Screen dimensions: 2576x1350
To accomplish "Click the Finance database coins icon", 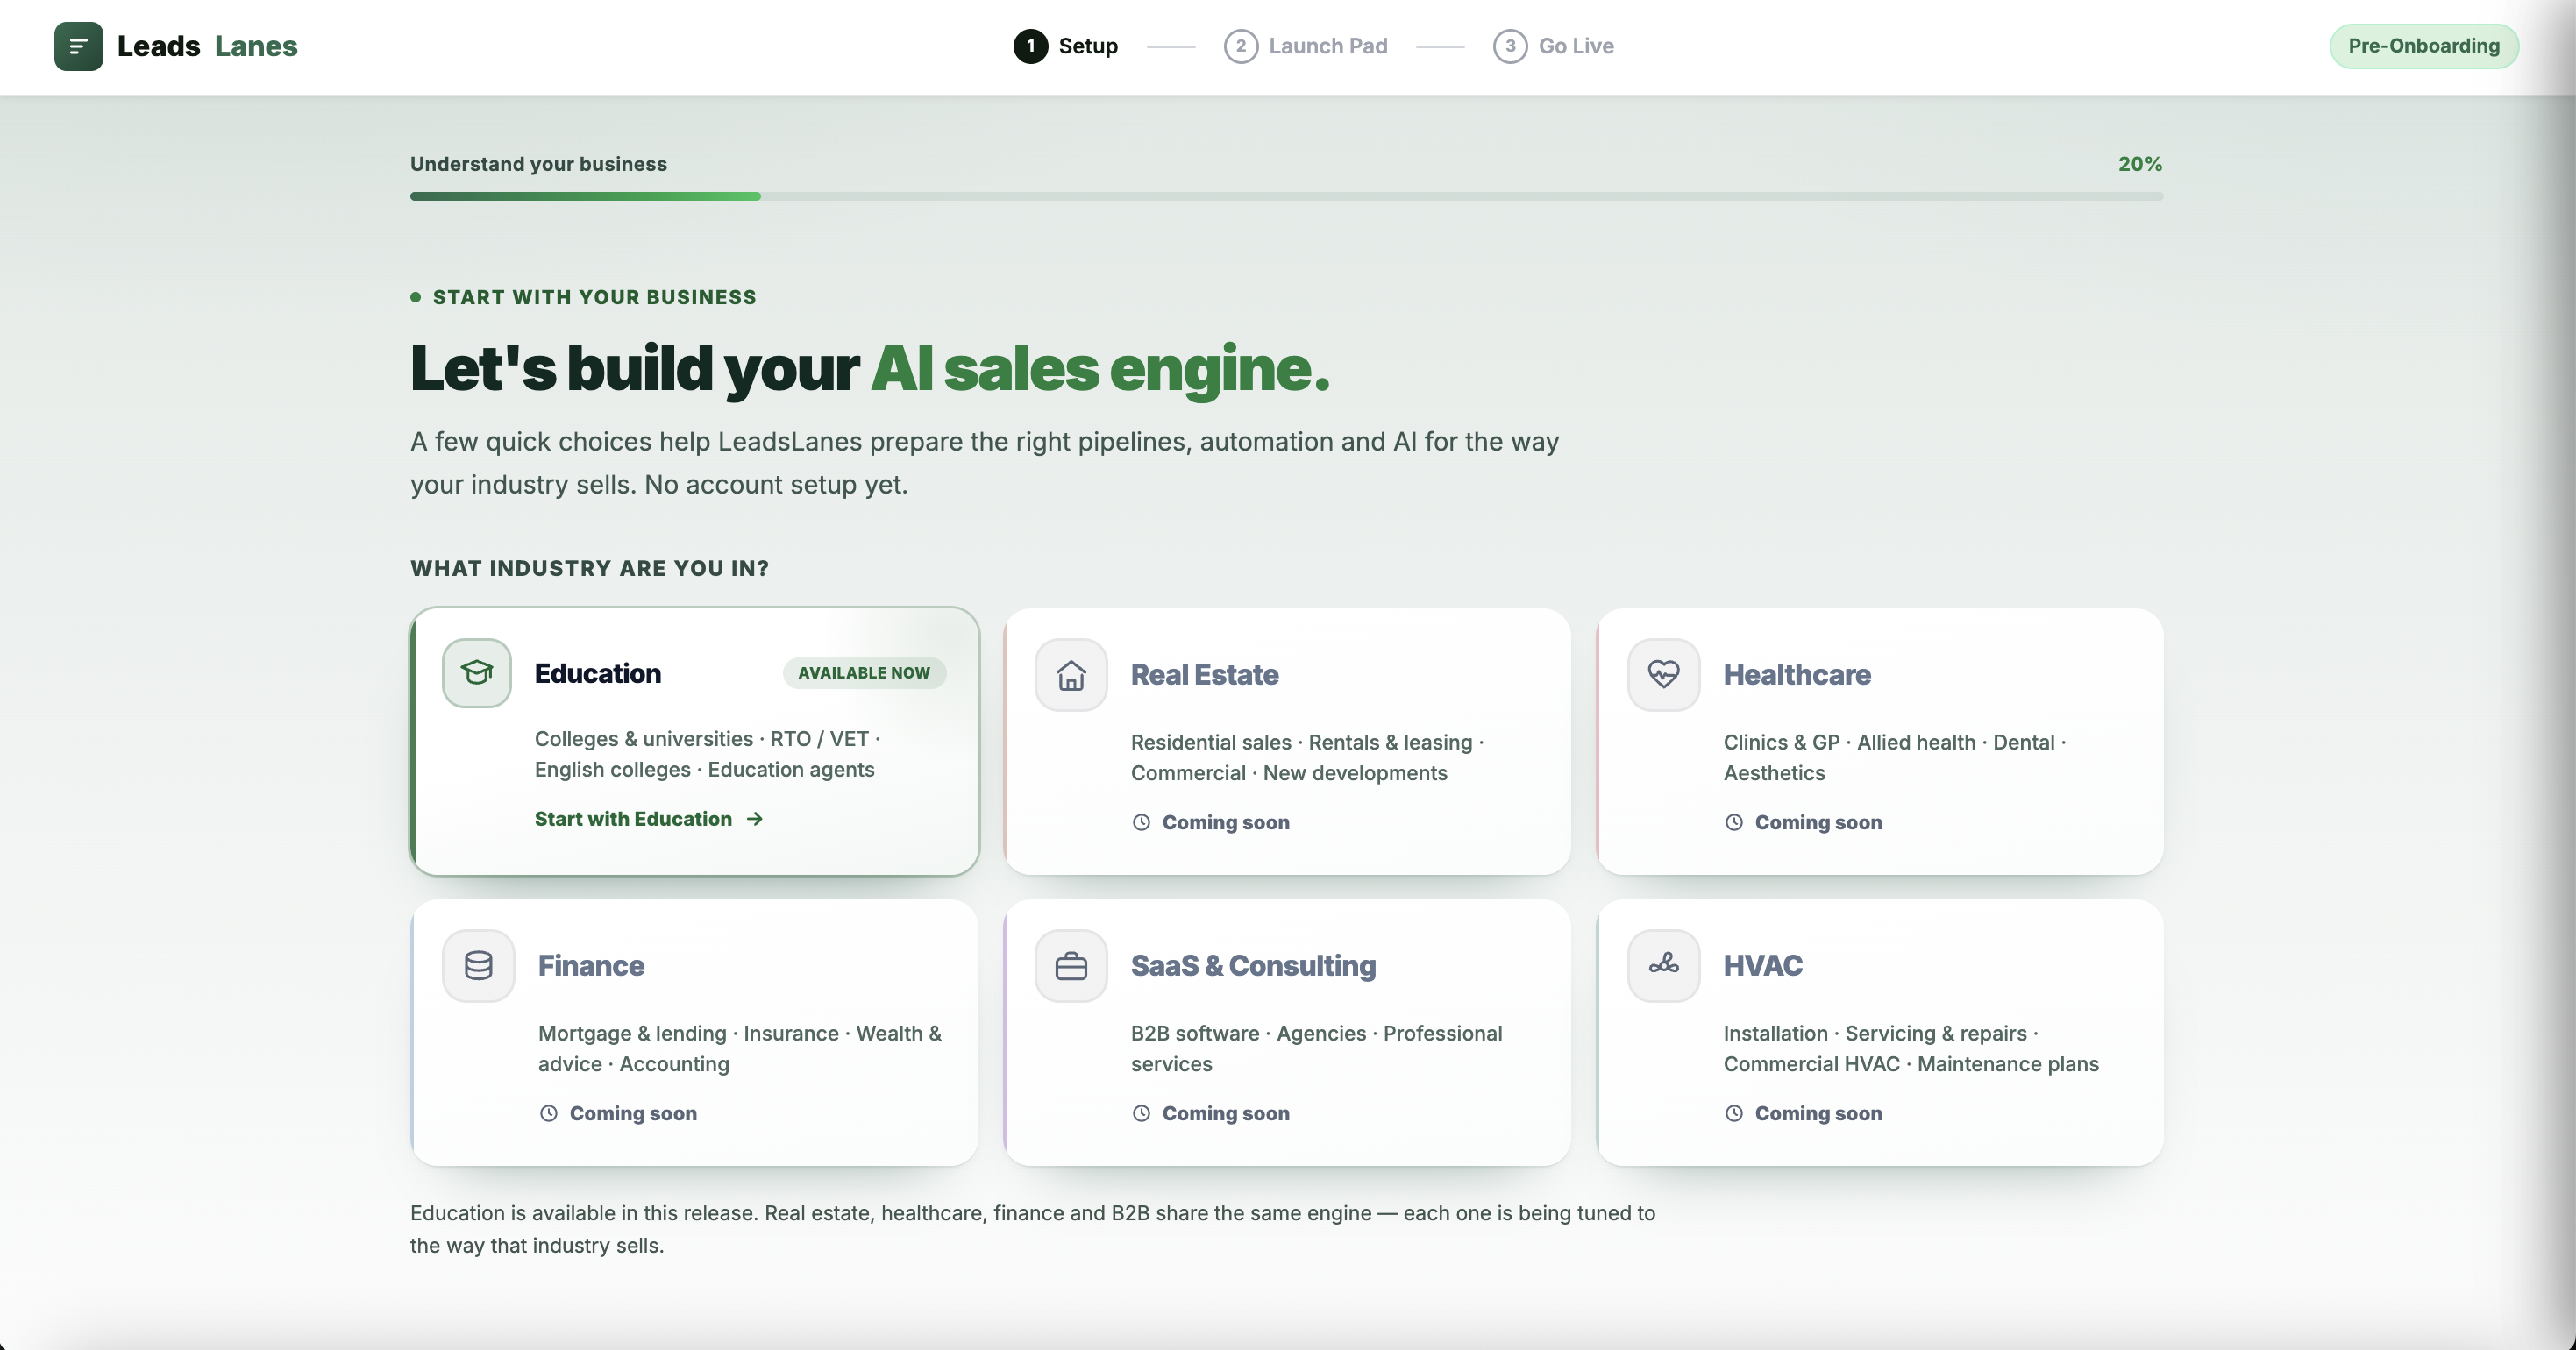I will click(x=479, y=966).
